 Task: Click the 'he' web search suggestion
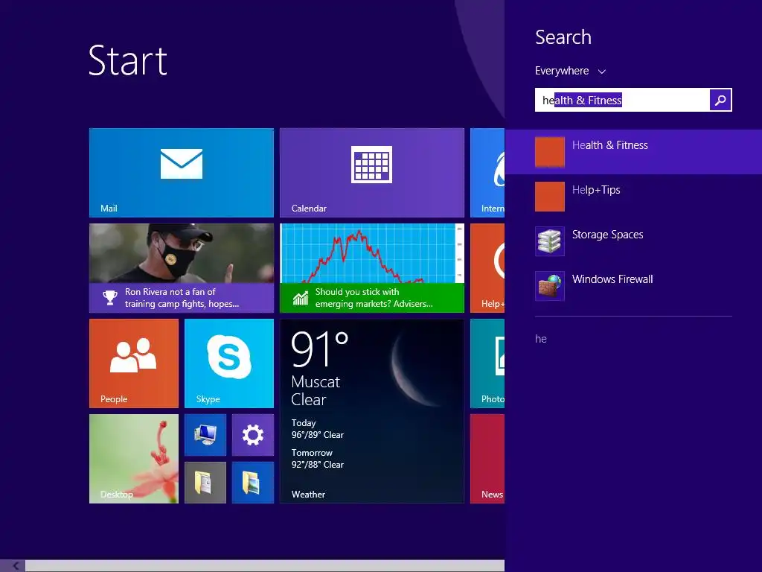[x=541, y=339]
